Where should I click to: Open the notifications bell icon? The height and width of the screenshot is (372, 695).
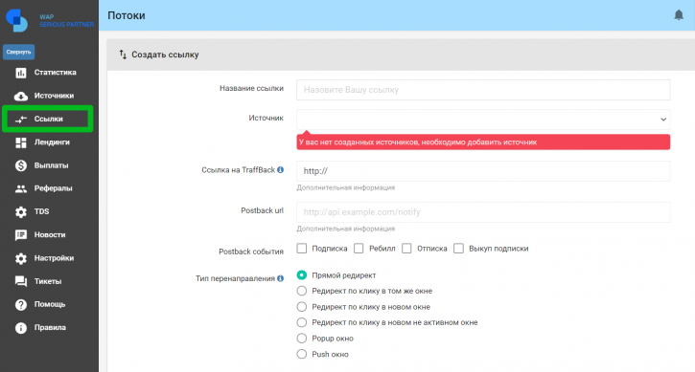tap(679, 15)
